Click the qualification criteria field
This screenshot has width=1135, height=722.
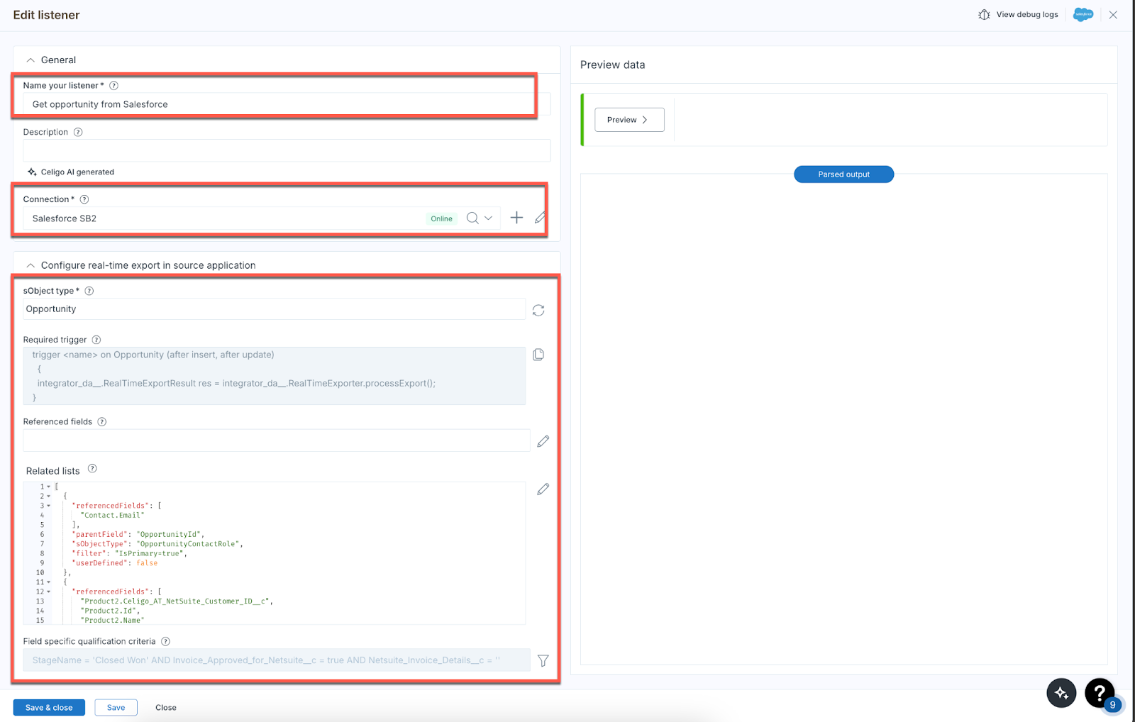(x=277, y=660)
